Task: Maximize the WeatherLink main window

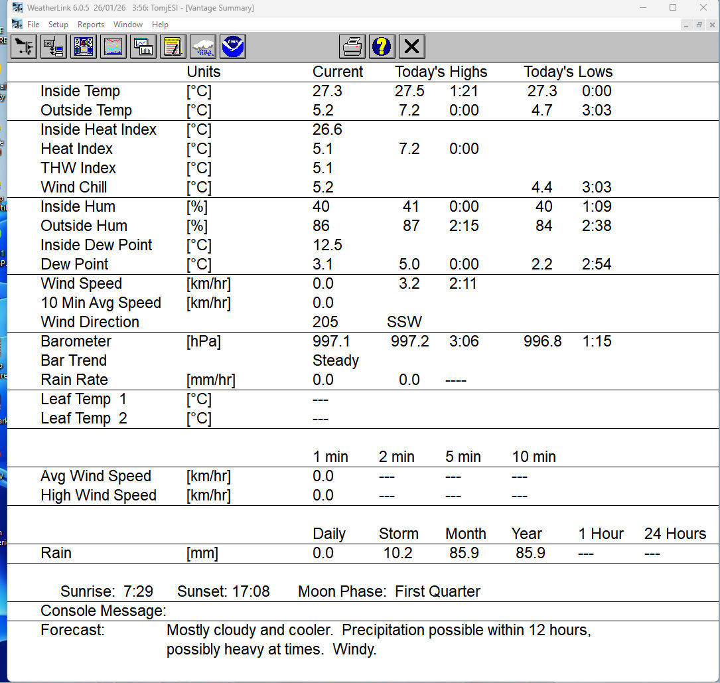Action: pos(672,8)
